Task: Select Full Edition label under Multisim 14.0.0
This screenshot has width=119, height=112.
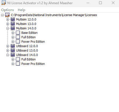Action: 29,37
